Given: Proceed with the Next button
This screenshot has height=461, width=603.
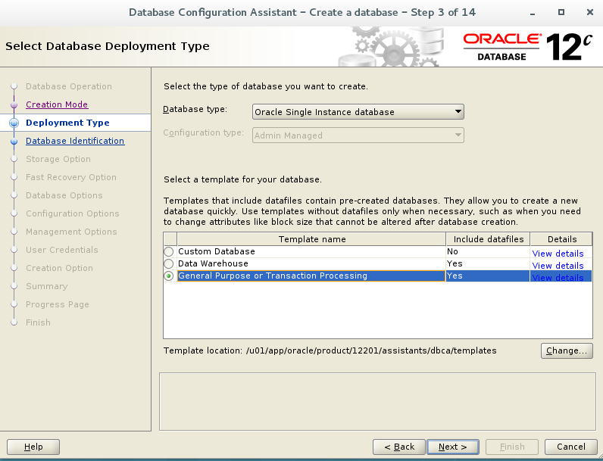Looking at the screenshot, I should click(x=453, y=447).
